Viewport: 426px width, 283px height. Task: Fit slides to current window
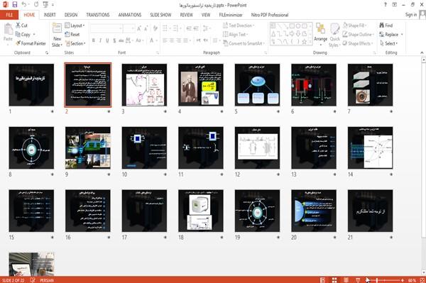pos(422,280)
